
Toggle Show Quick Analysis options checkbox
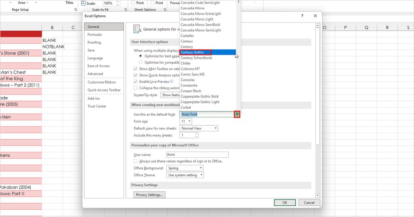135,75
